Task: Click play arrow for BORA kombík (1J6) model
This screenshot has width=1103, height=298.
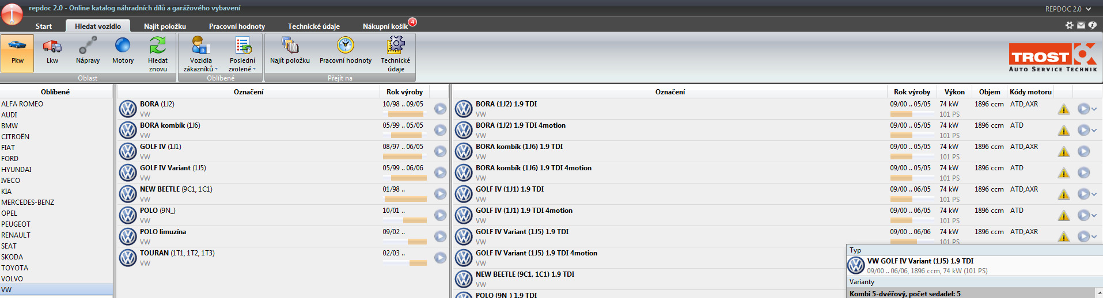Action: pos(440,130)
